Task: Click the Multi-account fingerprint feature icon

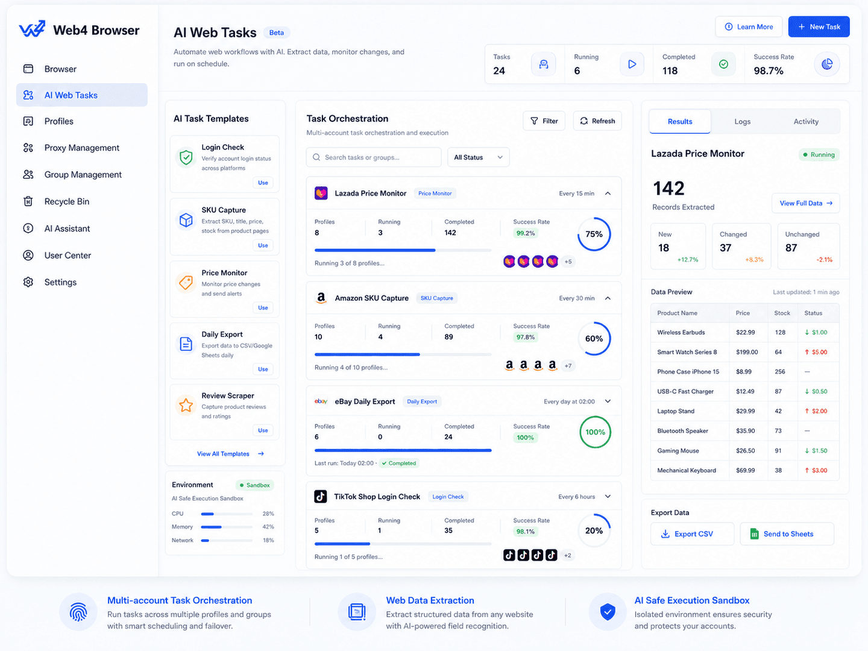Action: 78,612
